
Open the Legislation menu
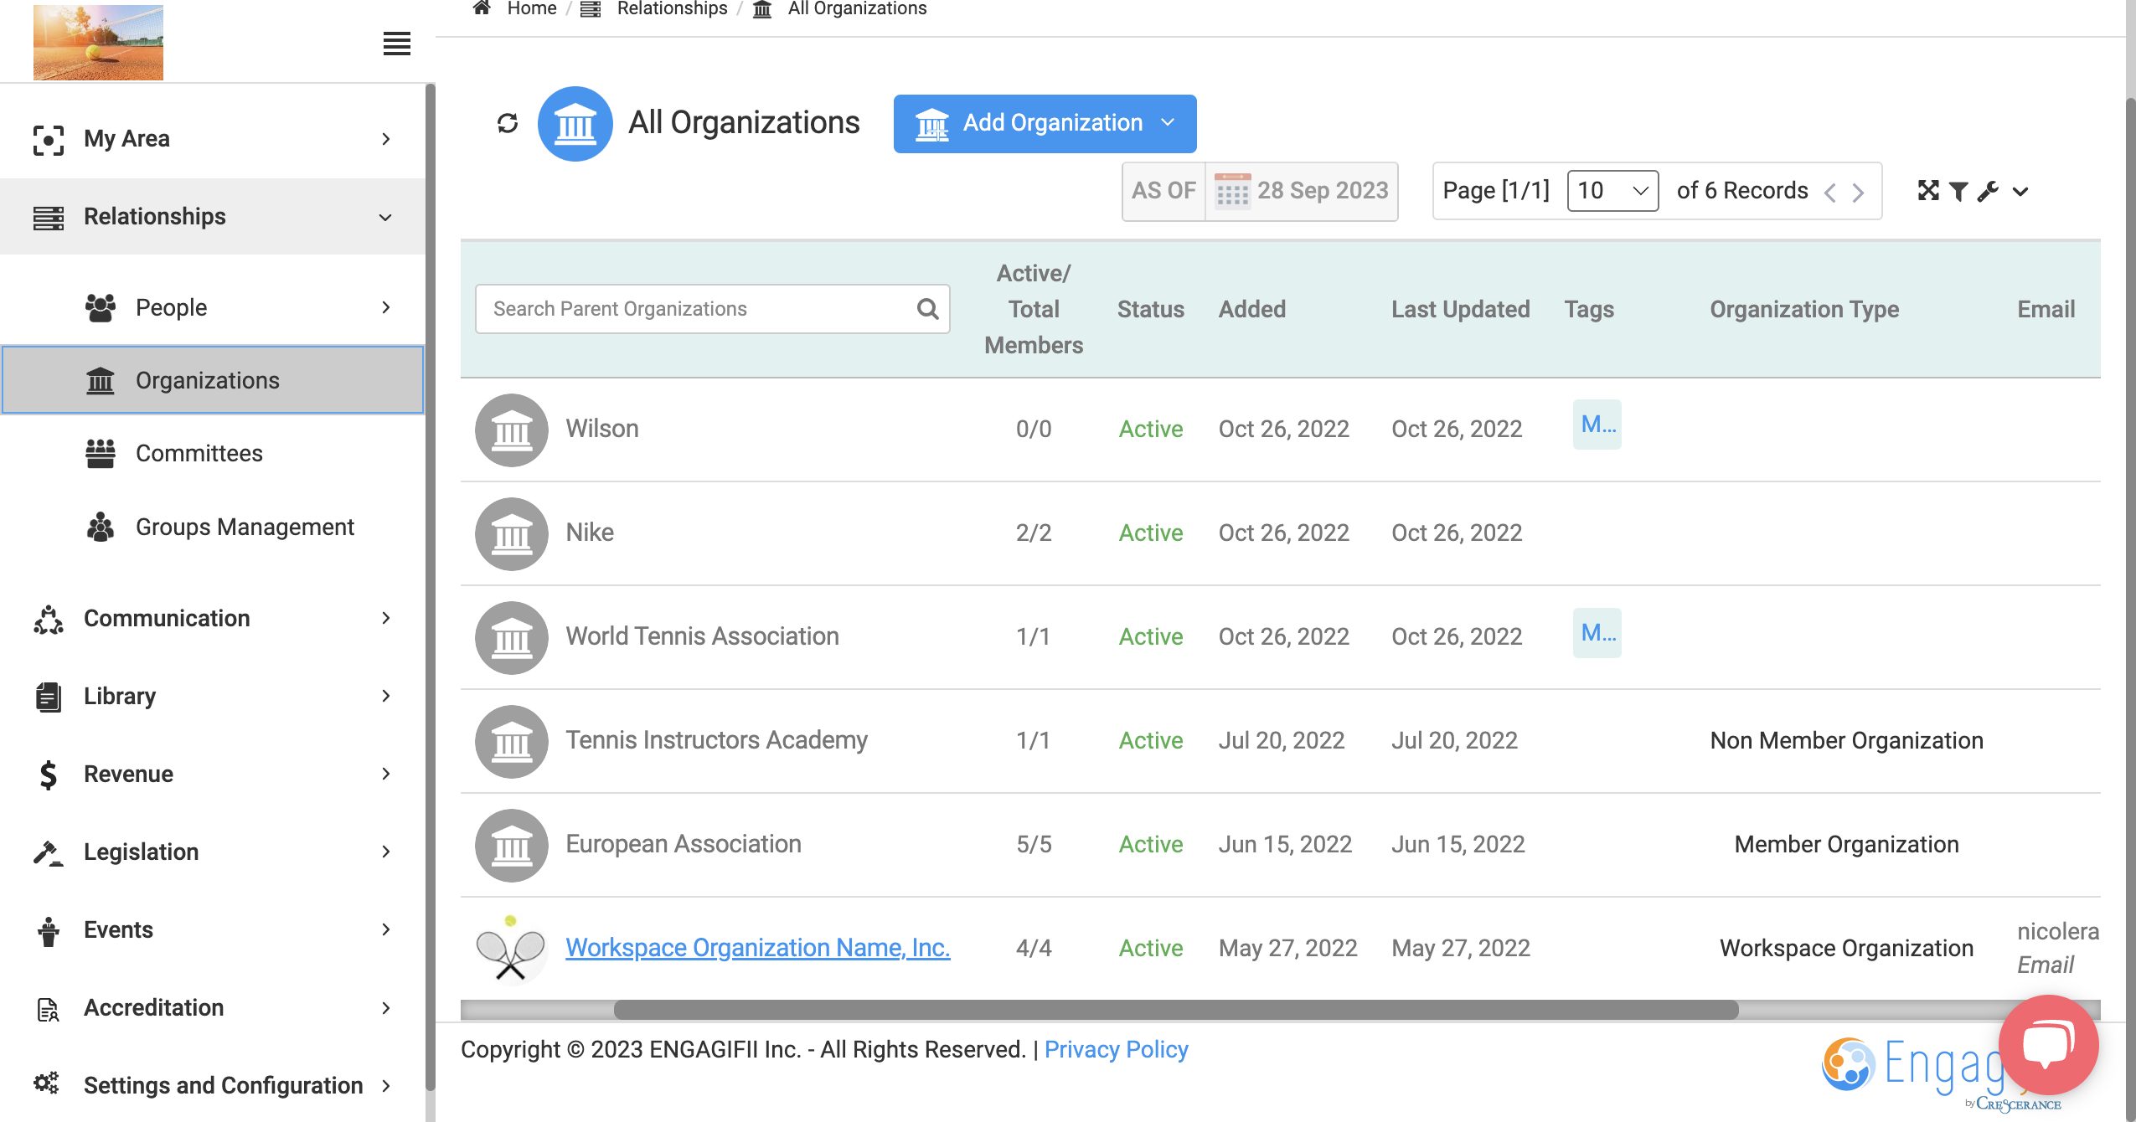pos(213,852)
